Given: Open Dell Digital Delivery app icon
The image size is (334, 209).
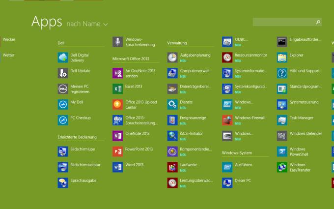Looking at the screenshot, I should (63, 58).
